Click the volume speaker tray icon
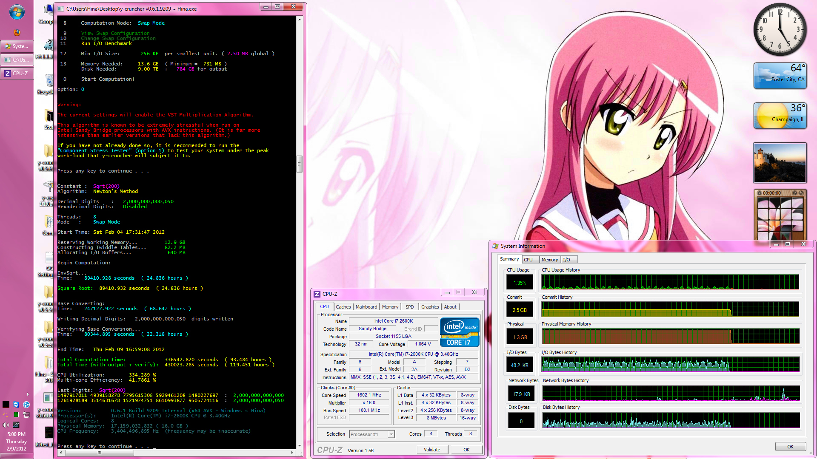This screenshot has height=459, width=817. click(6, 425)
